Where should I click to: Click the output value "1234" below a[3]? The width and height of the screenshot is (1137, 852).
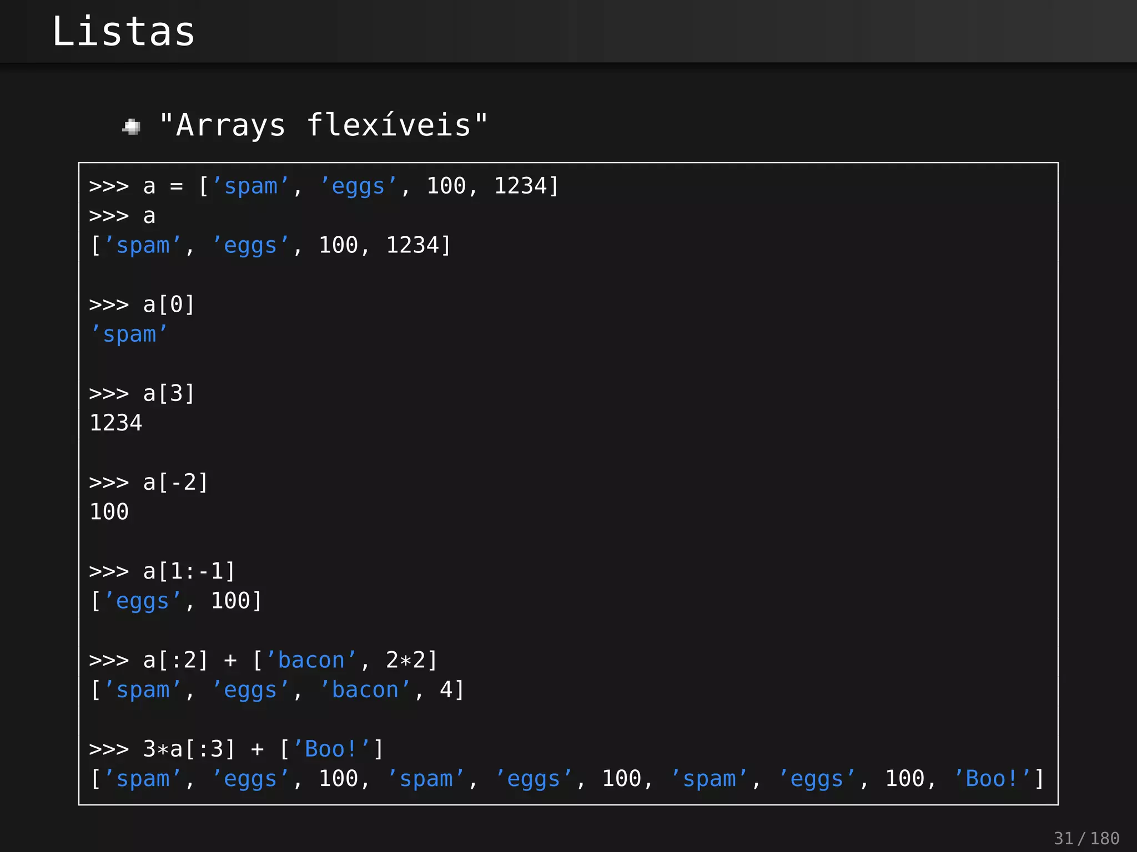(x=116, y=423)
